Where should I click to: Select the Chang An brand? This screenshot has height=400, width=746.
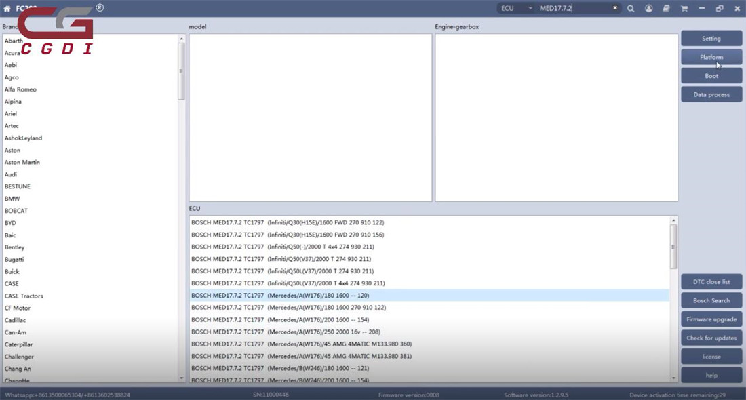[x=90, y=369]
